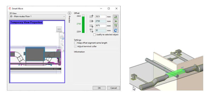Click the 2825 top offset field

point(101,17)
